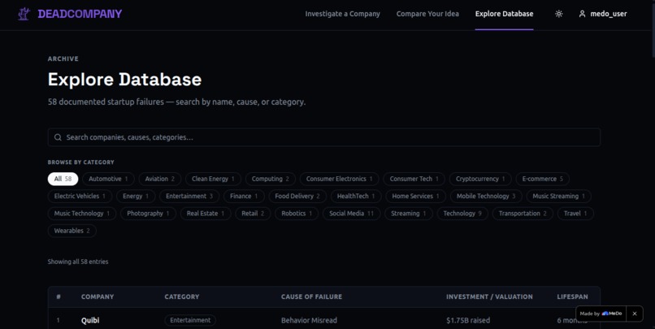Filter by Mobile Technology category
Screen dimensions: 655x329
tap(486, 197)
